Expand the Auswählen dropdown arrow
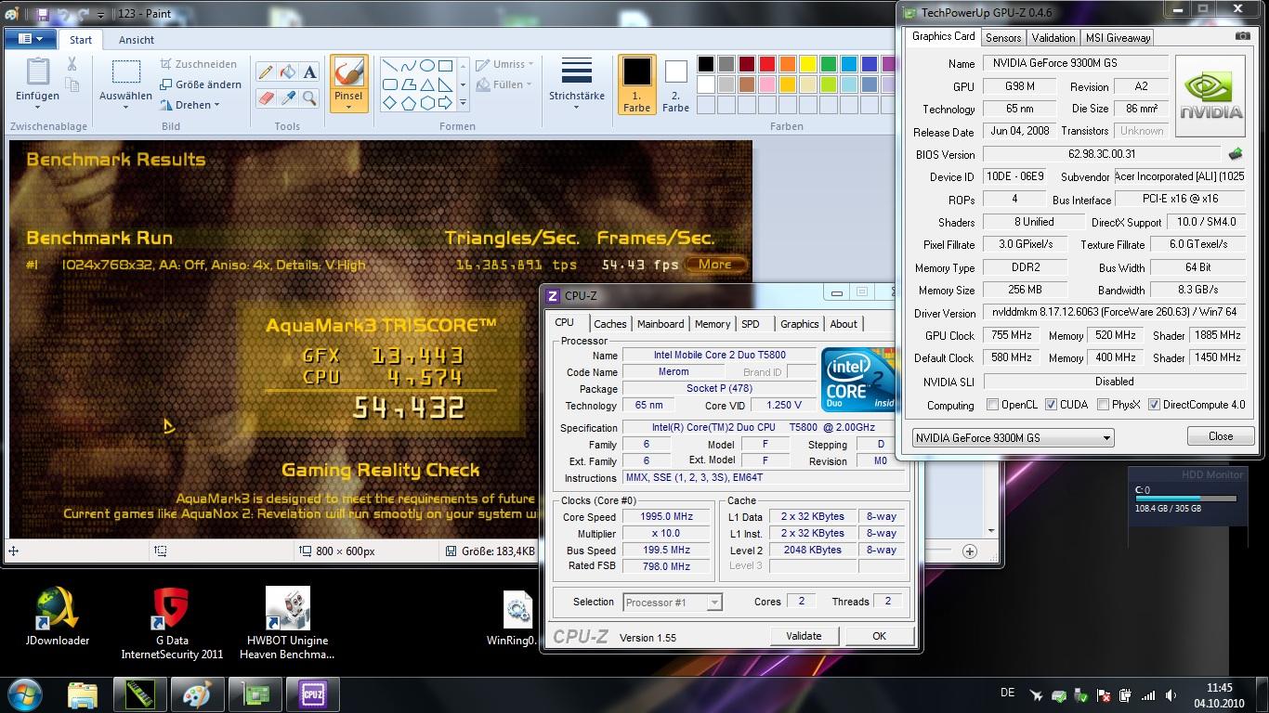Viewport: 1269px width, 713px height. [125, 108]
